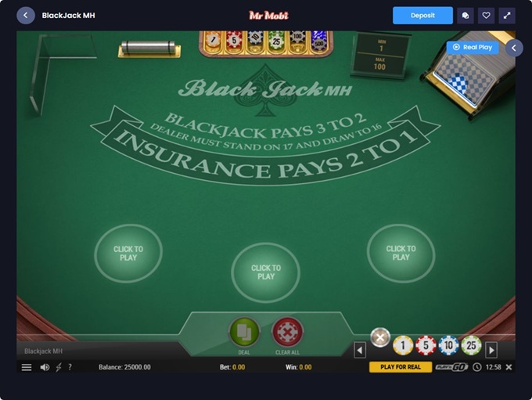Image resolution: width=532 pixels, height=400 pixels.
Task: Open the hamburger menu in status bar
Action: (27, 367)
